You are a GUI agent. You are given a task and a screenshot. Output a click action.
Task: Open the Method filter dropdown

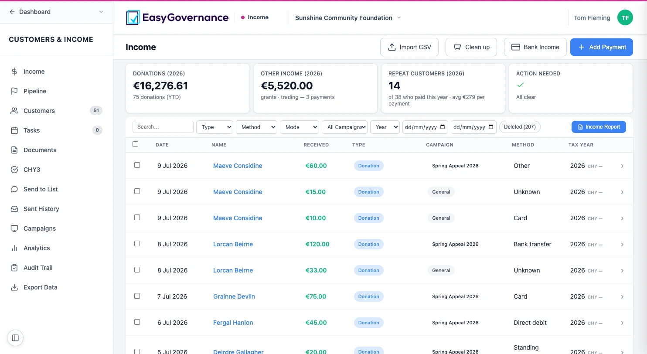coord(256,127)
